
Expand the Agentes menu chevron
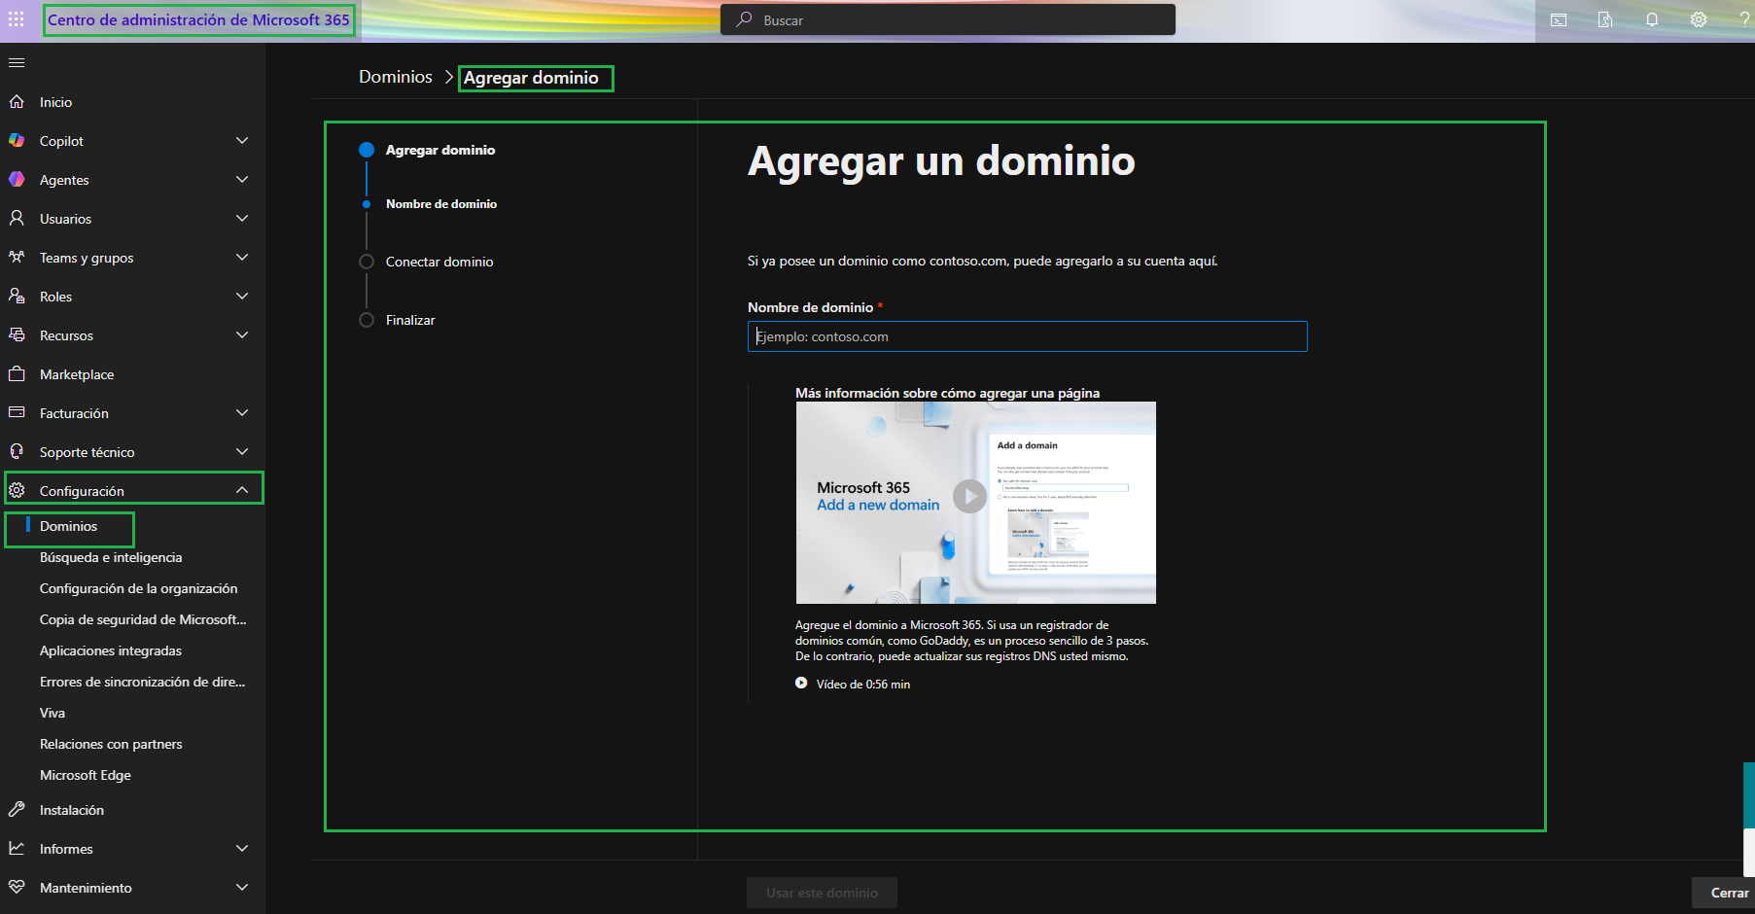[x=242, y=180]
